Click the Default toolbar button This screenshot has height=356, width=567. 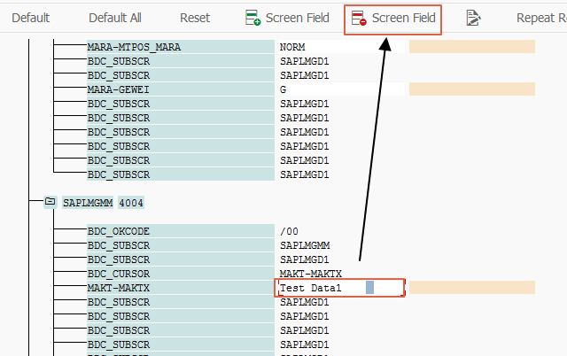click(30, 18)
